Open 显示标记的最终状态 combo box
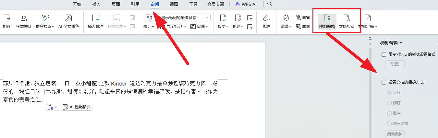Viewport: 438px width, 138px height. [185, 18]
